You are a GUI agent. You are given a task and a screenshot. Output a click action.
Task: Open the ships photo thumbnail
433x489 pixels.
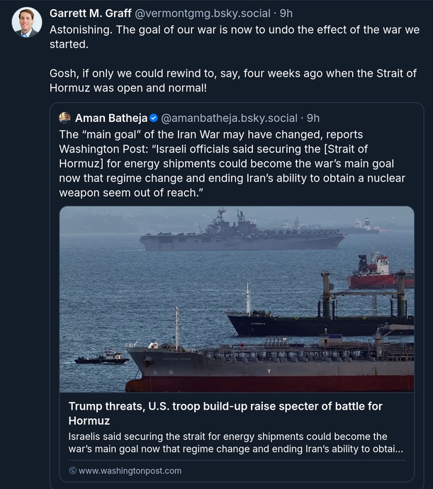click(237, 299)
